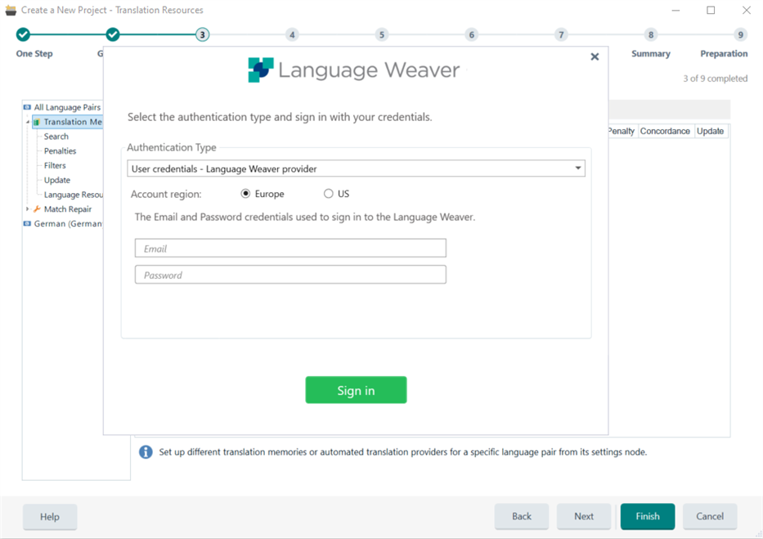Go Back to the previous wizard step
The height and width of the screenshot is (539, 763).
pyautogui.click(x=522, y=517)
